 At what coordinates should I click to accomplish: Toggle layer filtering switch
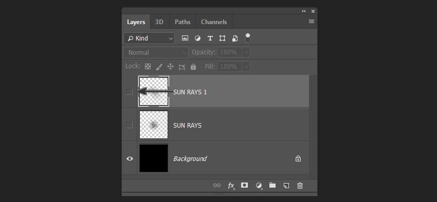[247, 38]
